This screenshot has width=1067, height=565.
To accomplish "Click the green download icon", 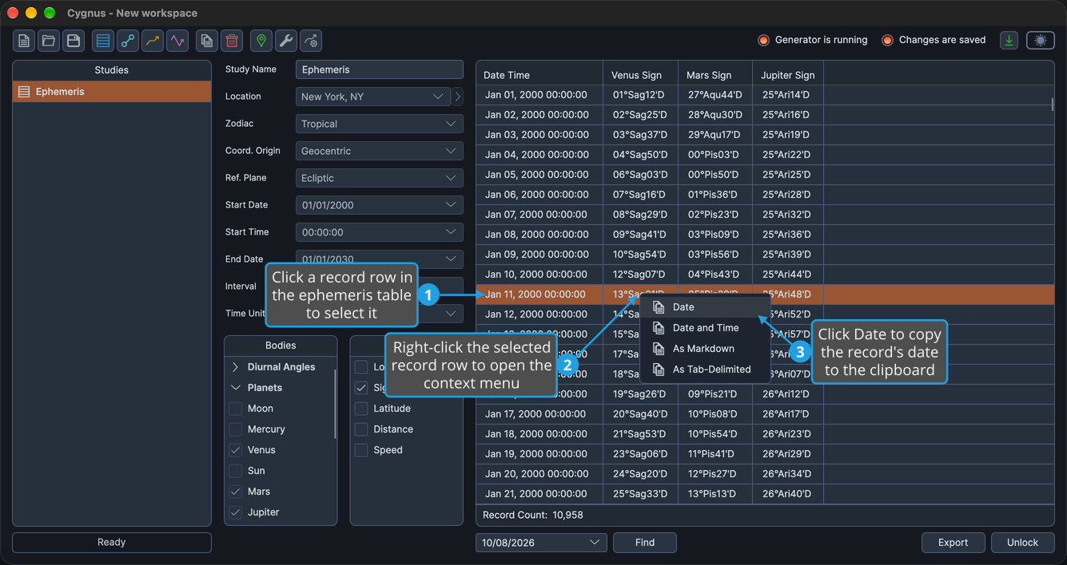I will click(1009, 41).
